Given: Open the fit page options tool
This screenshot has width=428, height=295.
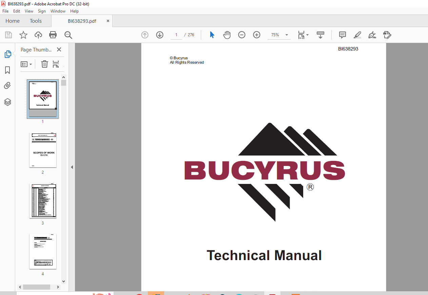Looking at the screenshot, I should (x=301, y=35).
